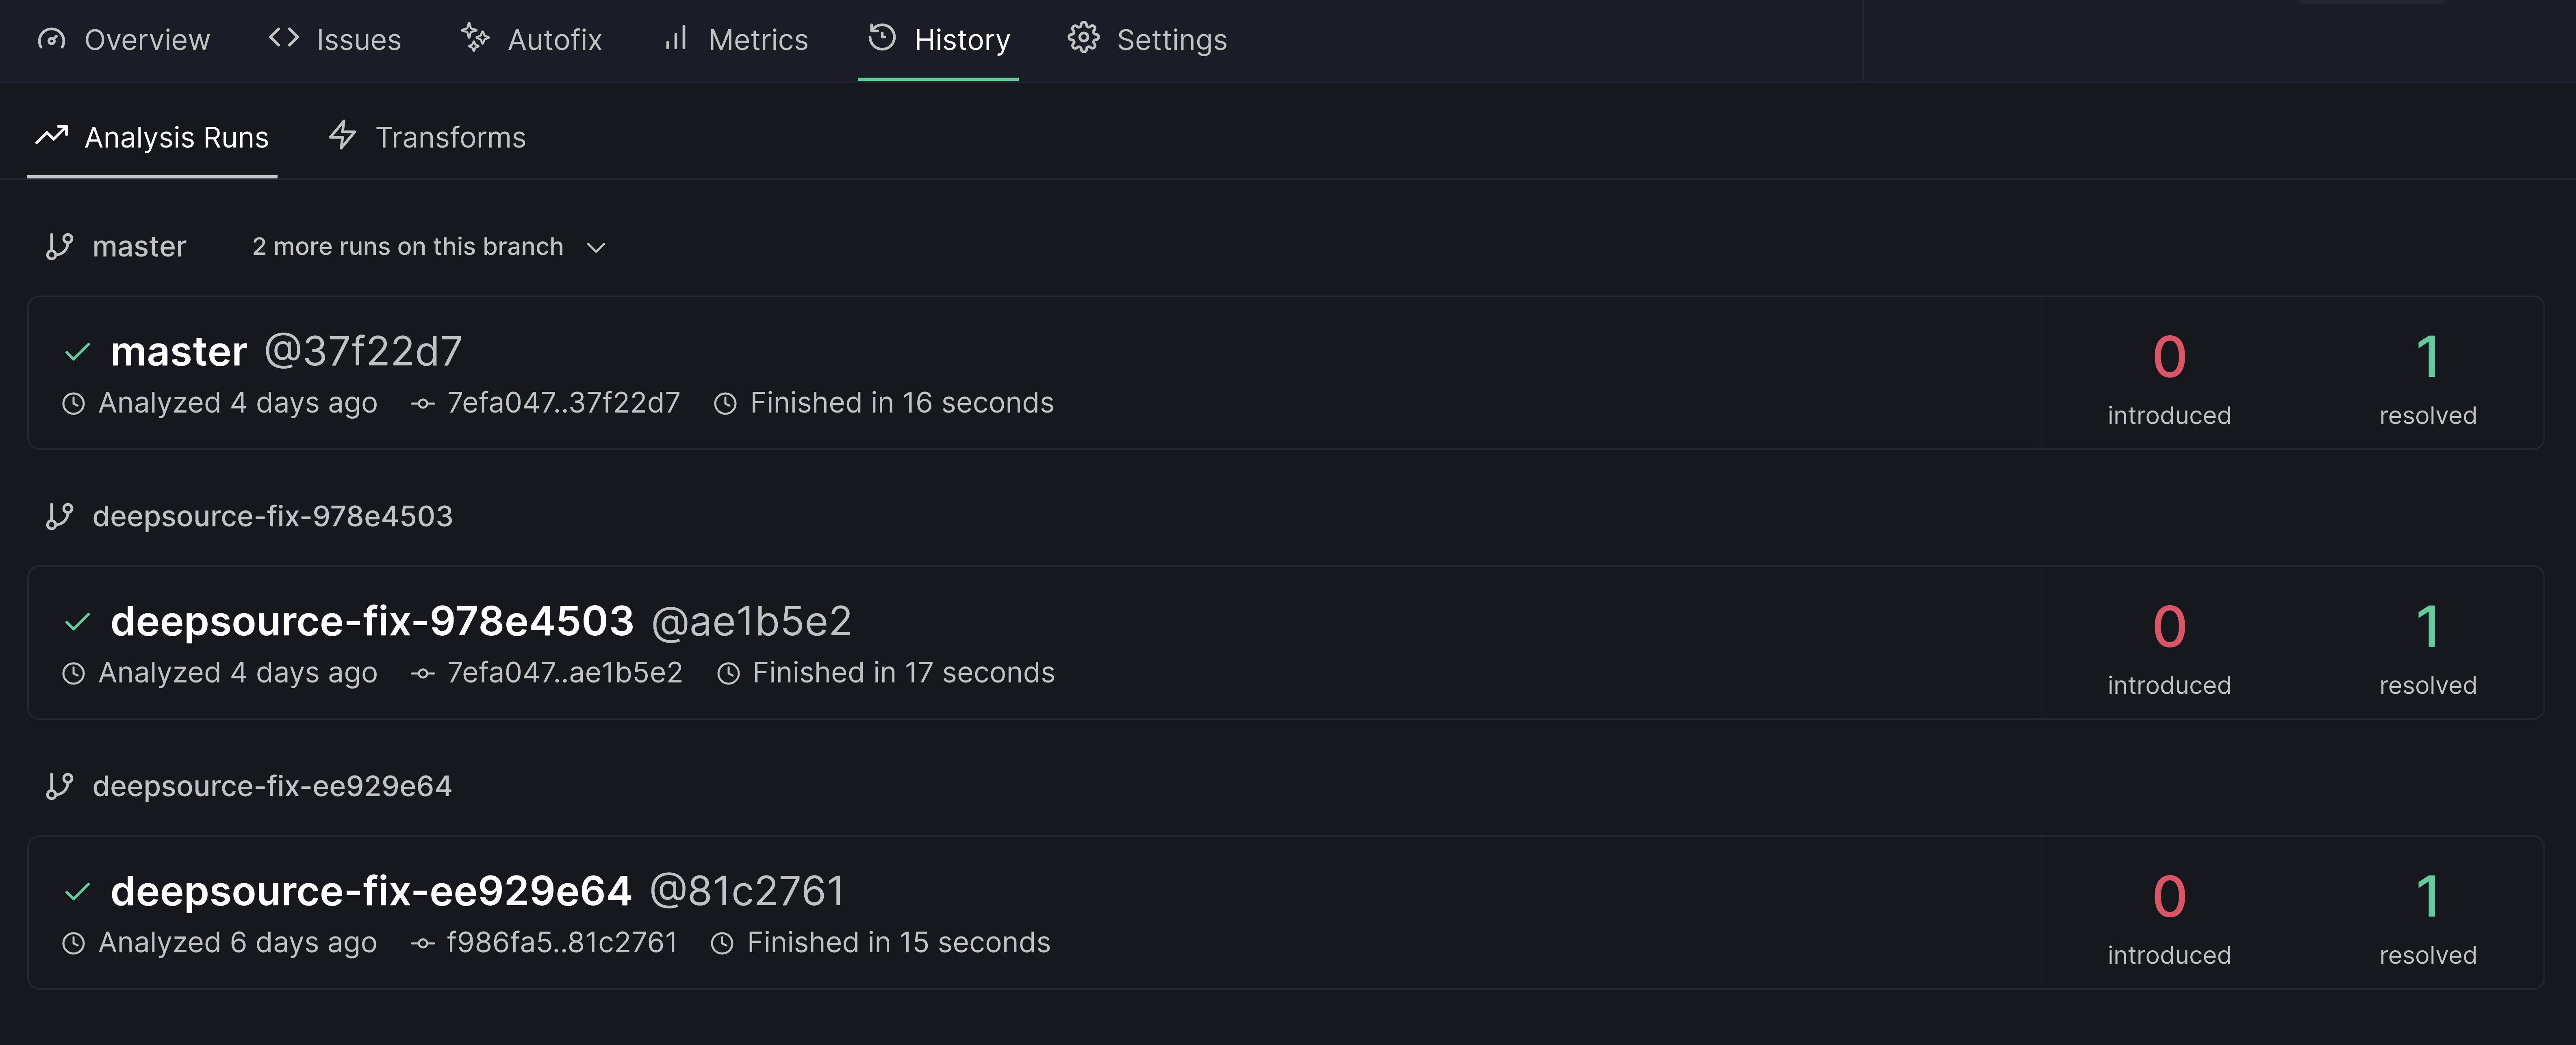Click the Issues code brackets icon

point(284,38)
